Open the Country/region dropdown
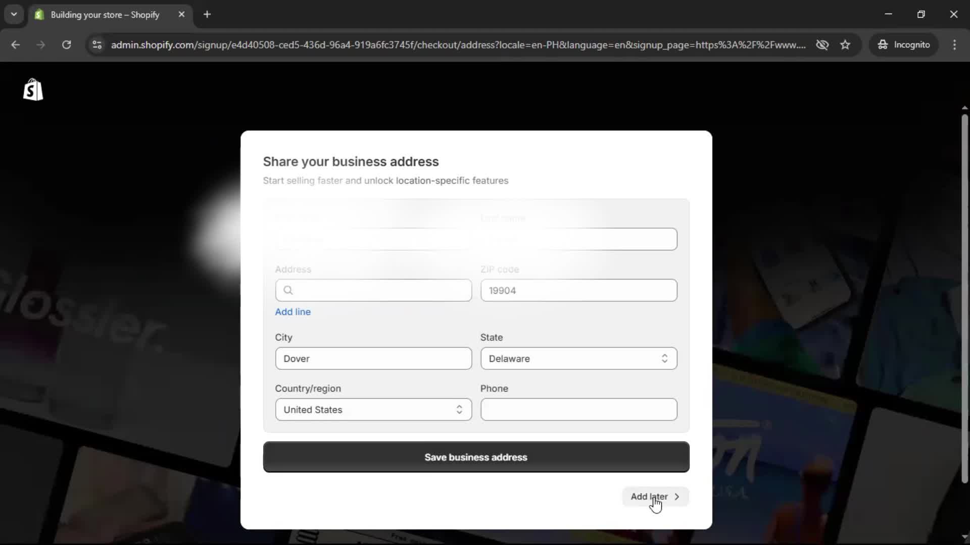The image size is (970, 545). coord(373,410)
